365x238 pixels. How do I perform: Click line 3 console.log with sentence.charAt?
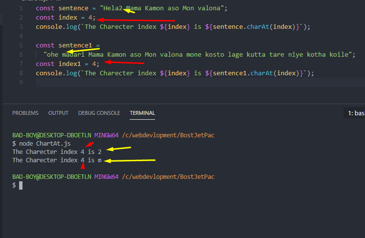(x=173, y=27)
